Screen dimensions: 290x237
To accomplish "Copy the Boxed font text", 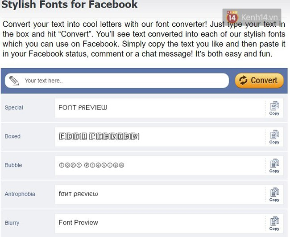I will click(x=274, y=137).
